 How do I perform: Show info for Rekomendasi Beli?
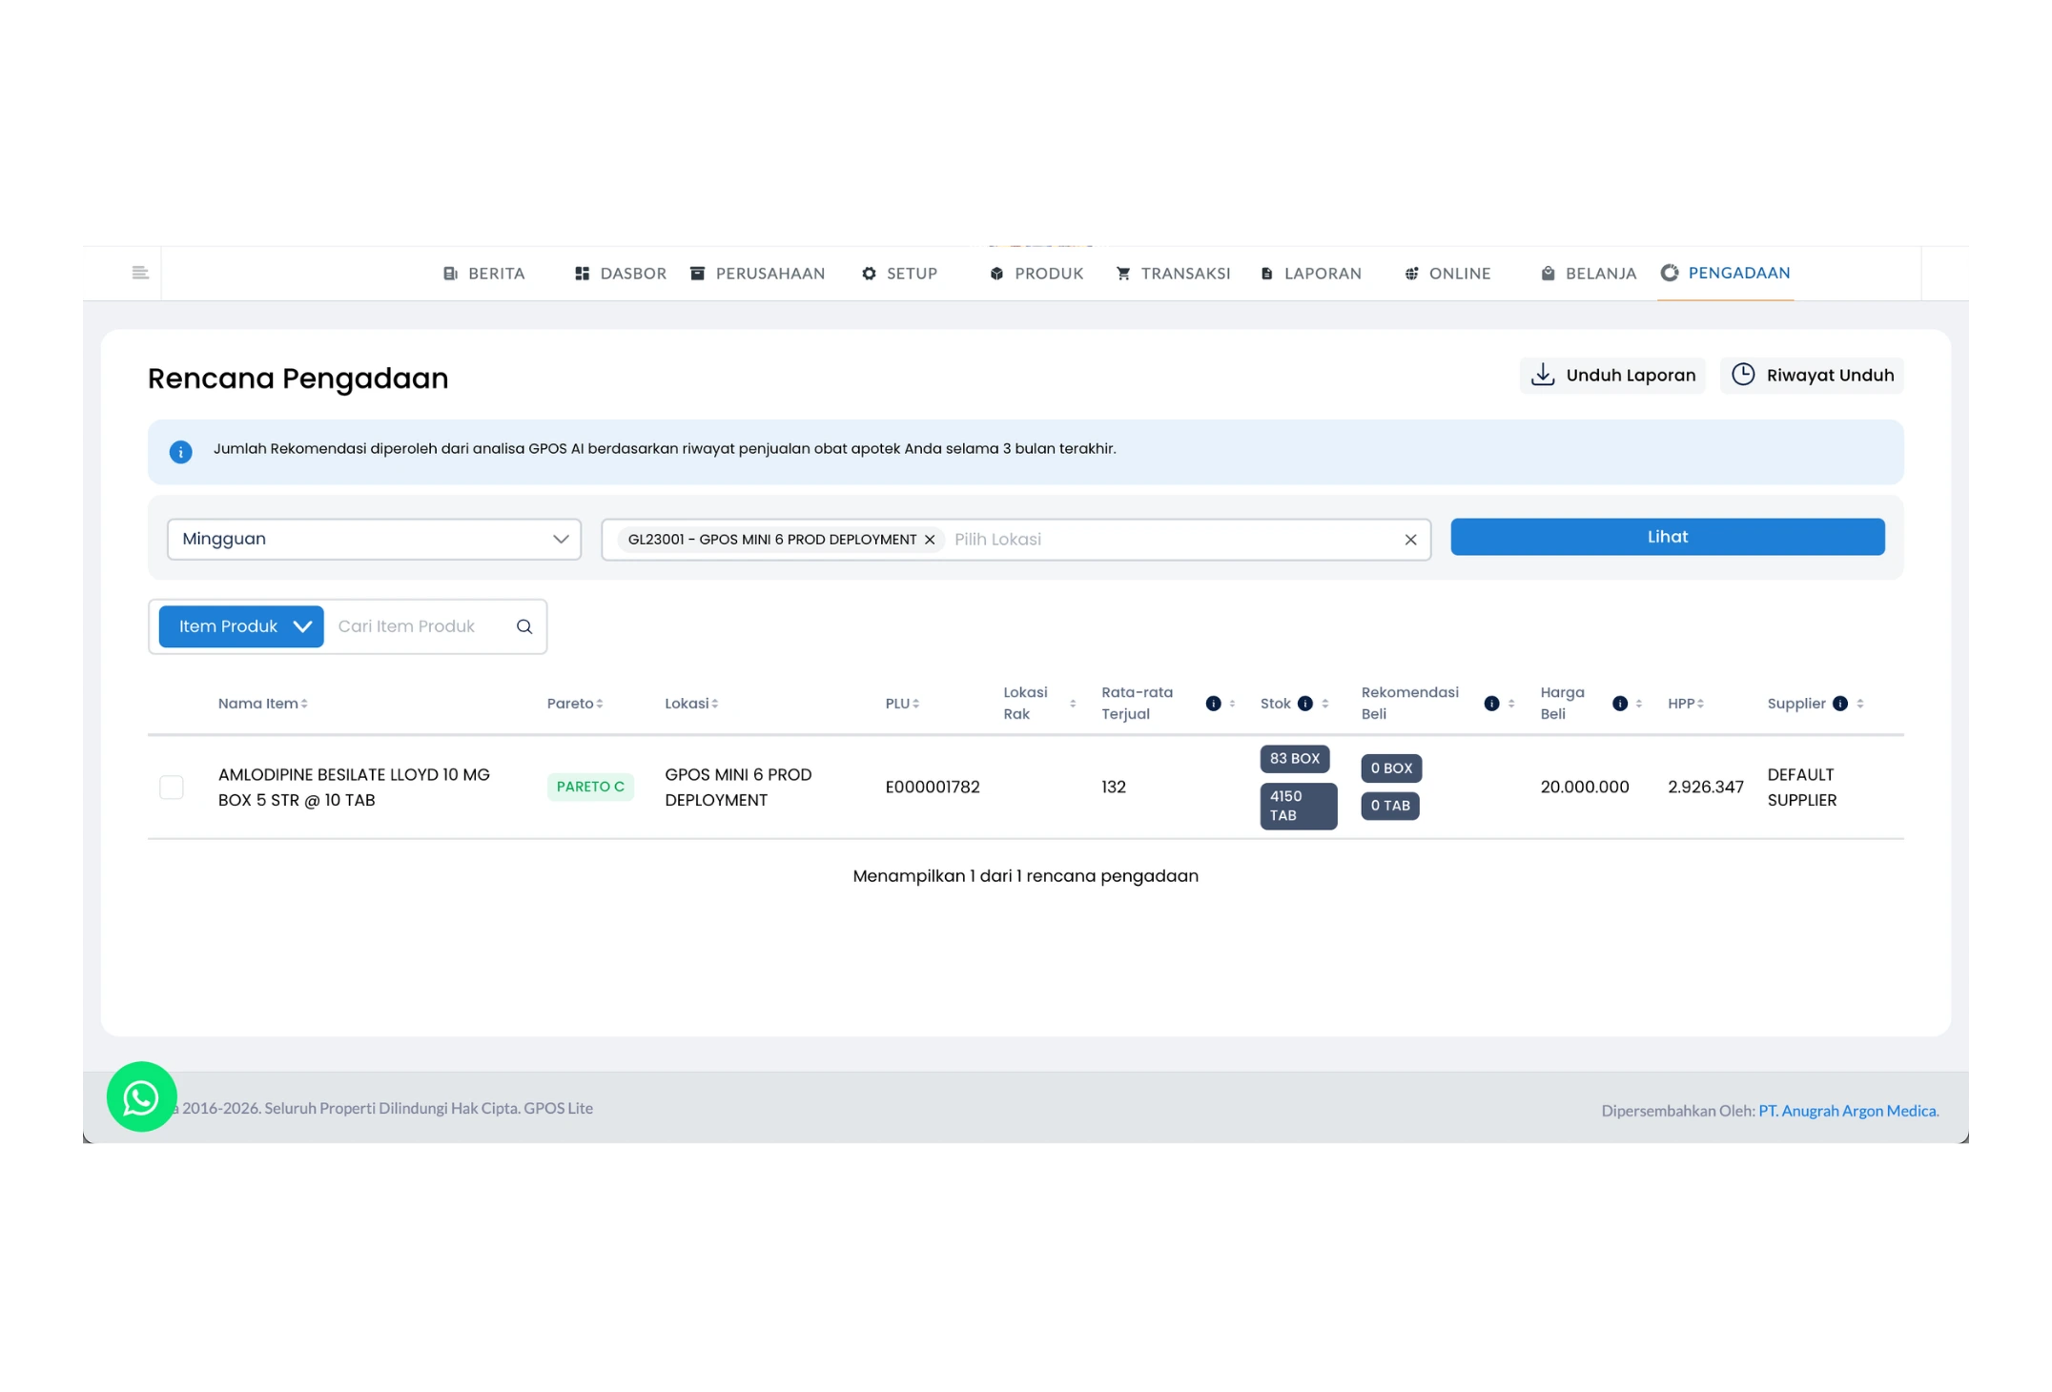[1491, 704]
